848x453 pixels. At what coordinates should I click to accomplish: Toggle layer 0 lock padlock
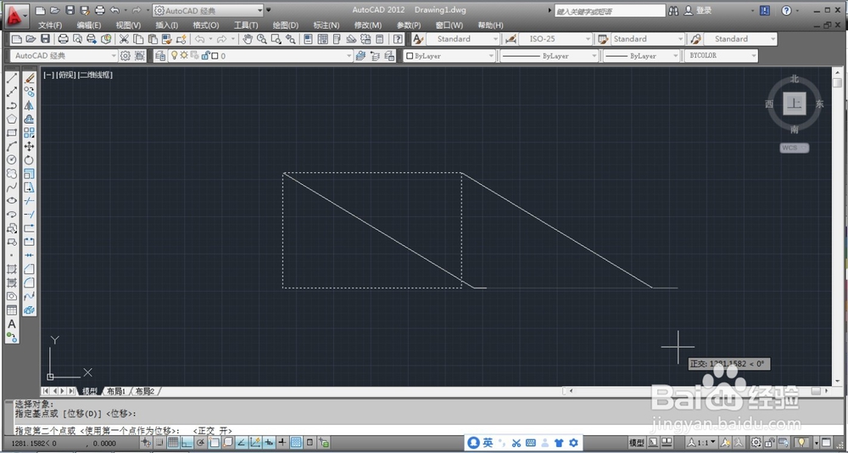click(x=205, y=56)
